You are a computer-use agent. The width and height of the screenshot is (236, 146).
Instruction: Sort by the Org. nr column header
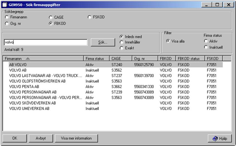[x=145, y=58]
